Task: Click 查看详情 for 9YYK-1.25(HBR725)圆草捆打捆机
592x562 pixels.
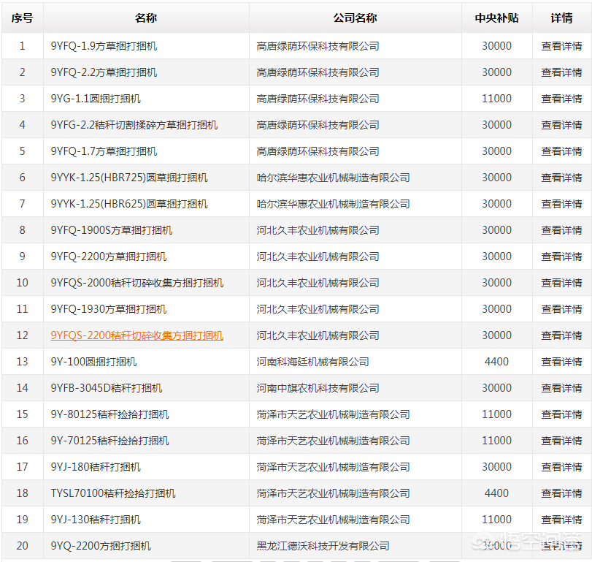Action: pyautogui.click(x=561, y=178)
